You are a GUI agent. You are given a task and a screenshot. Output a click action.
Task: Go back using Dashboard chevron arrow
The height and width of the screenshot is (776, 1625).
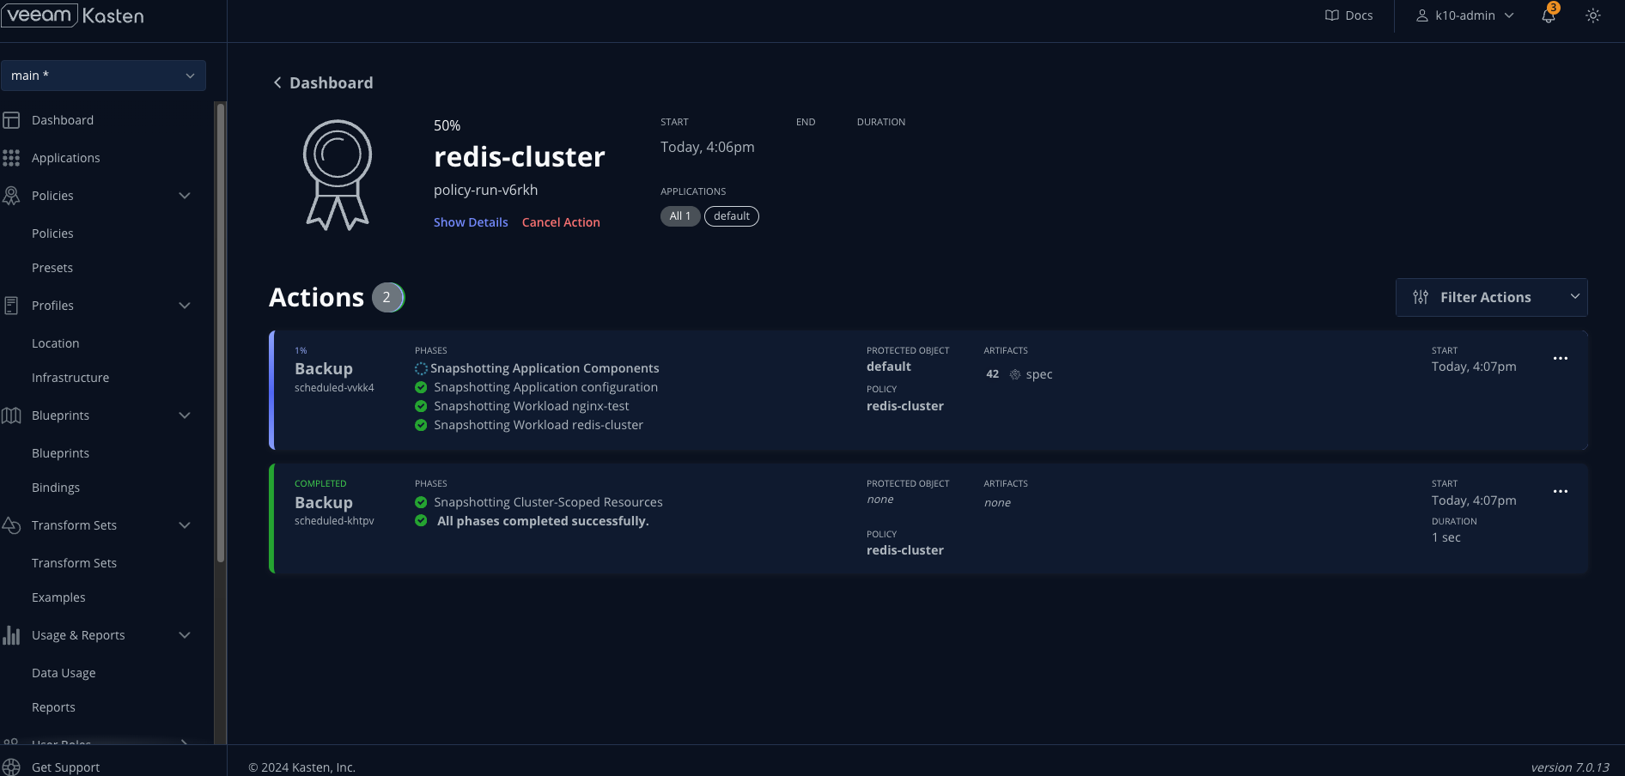point(277,82)
